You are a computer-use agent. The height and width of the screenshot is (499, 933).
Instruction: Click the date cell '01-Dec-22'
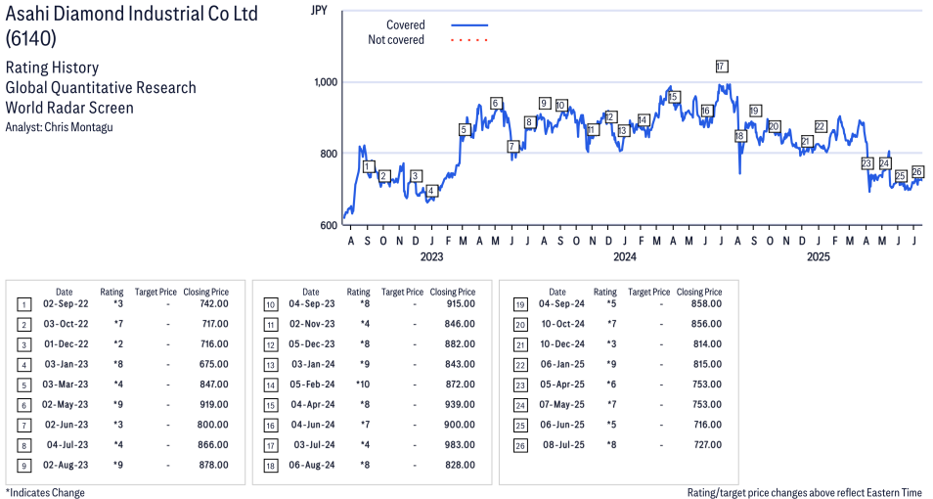click(66, 344)
